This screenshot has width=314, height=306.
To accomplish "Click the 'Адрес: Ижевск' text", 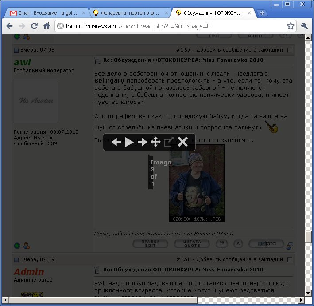I will (33, 138).
